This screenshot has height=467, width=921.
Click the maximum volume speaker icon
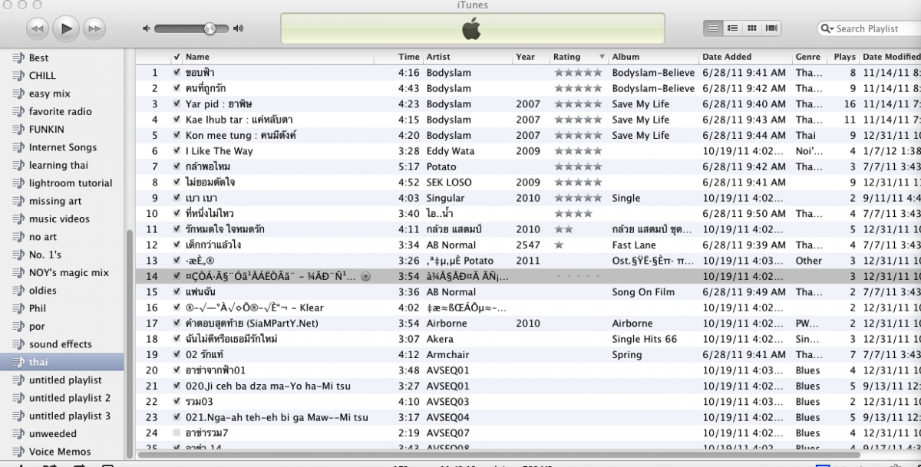(x=238, y=29)
